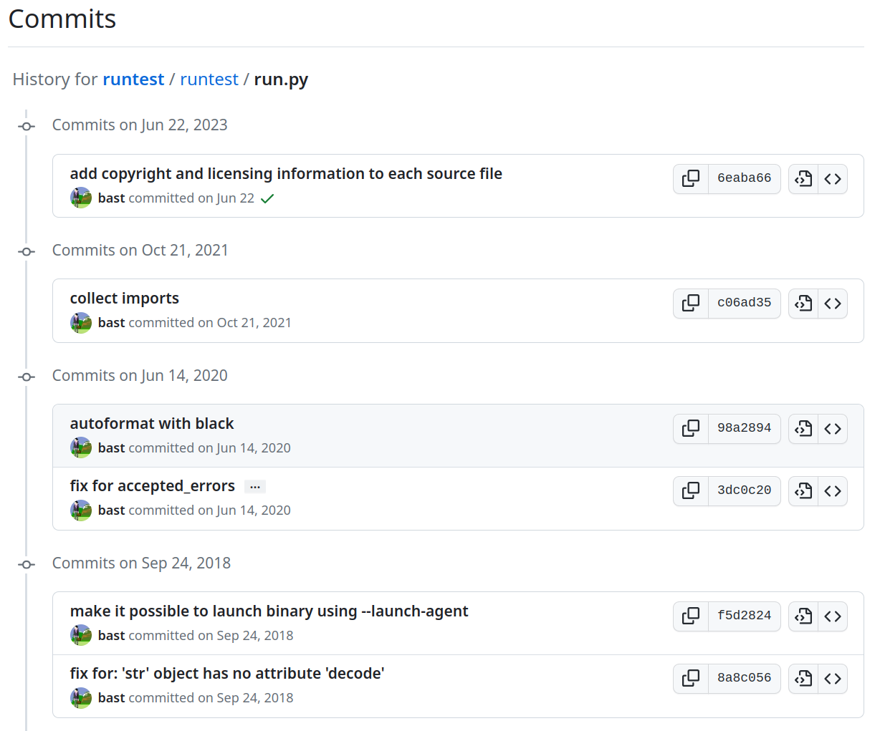Viewport: 875px width, 731px height.
Task: Copy the SHA of commit 3dc0c20
Action: [691, 490]
